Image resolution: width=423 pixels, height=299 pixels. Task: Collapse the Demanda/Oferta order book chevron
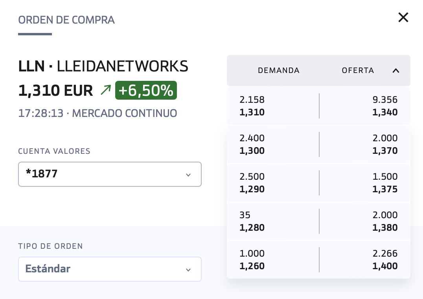pos(396,71)
